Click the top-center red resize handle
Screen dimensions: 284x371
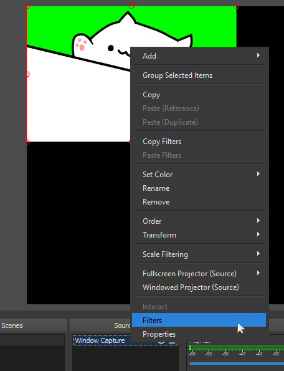(x=131, y=6)
